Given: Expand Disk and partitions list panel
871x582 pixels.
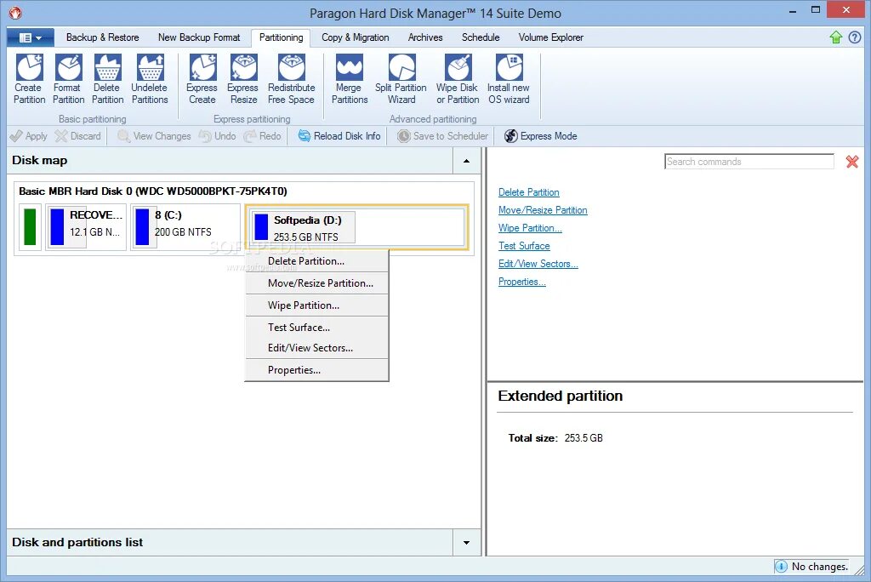Looking at the screenshot, I should coord(467,543).
